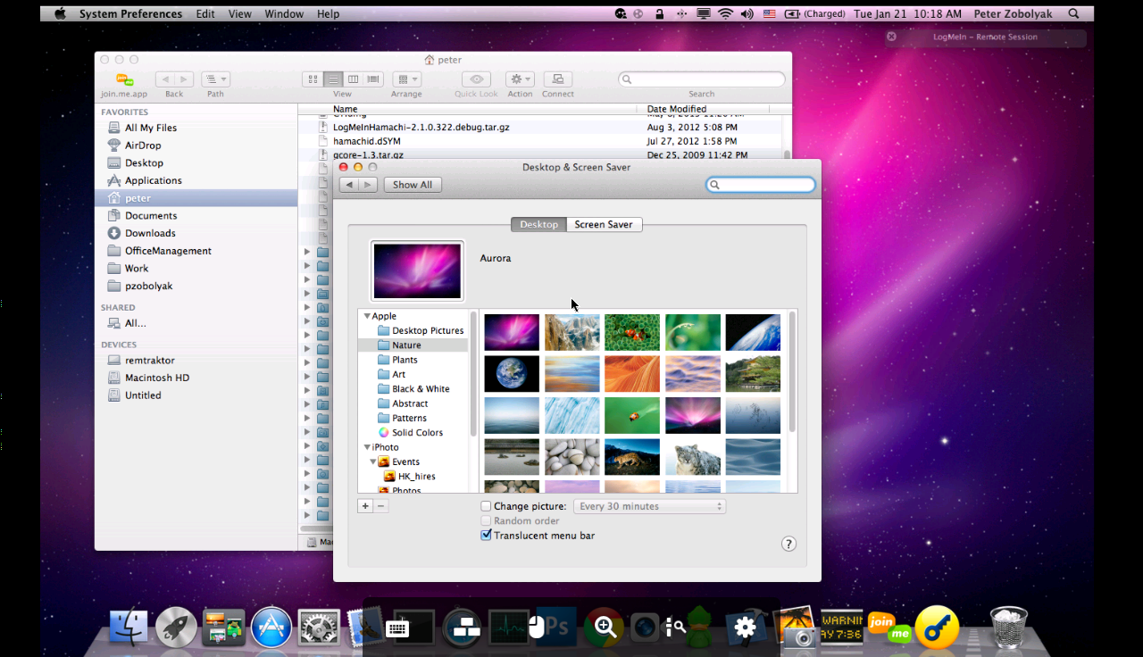Open the help question mark button
The image size is (1143, 657).
[788, 544]
